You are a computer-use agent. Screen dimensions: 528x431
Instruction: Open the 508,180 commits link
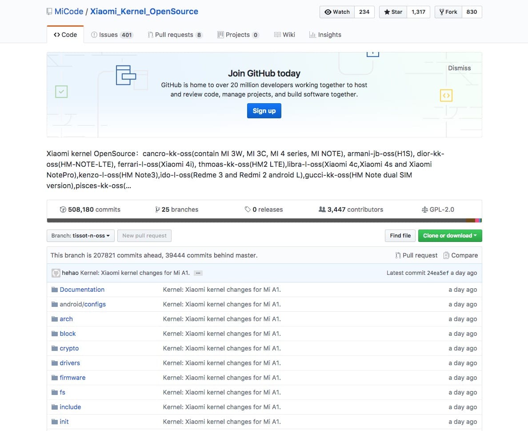point(90,209)
